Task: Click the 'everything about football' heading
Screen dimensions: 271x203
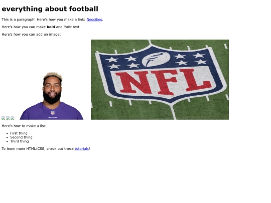Action: click(x=50, y=9)
